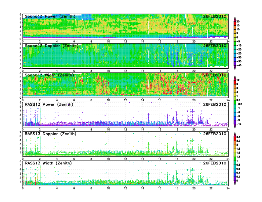Image resolution: width=262 pixels, height=202 pixels.
Task: Pick the magenta top arrow of middle colorbar
Action: pyautogui.click(x=235, y=78)
